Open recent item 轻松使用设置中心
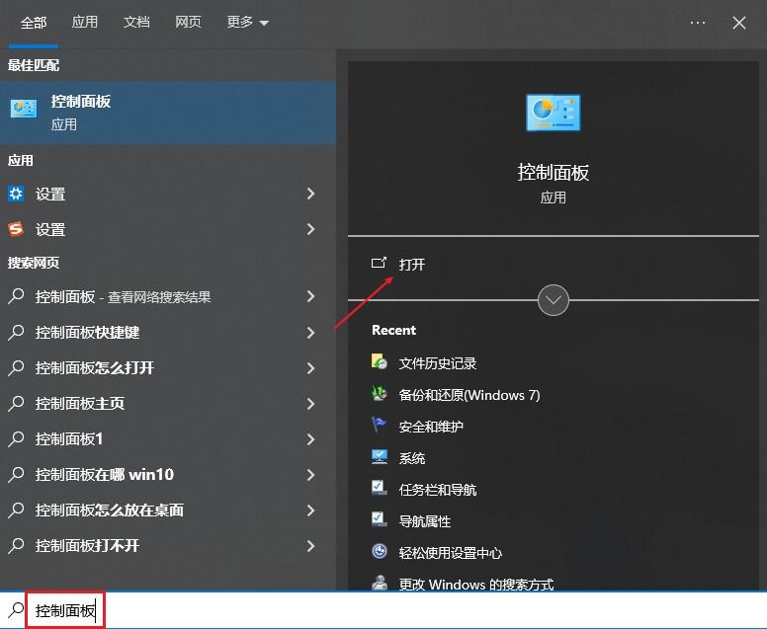 click(451, 553)
